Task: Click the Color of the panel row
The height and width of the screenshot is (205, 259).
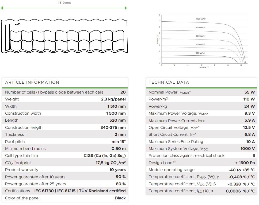Action: [x=65, y=198]
